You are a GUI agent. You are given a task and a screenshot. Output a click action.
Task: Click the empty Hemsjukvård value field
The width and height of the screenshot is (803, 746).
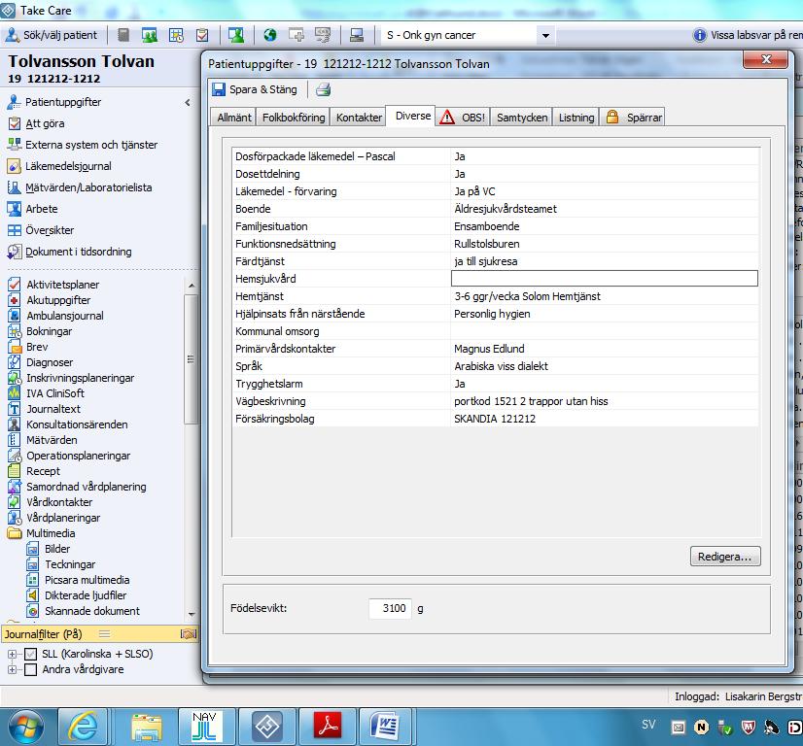tap(605, 279)
